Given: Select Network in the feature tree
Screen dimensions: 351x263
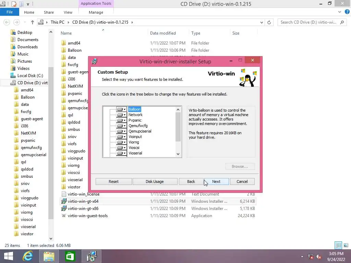Looking at the screenshot, I should click(x=135, y=115).
